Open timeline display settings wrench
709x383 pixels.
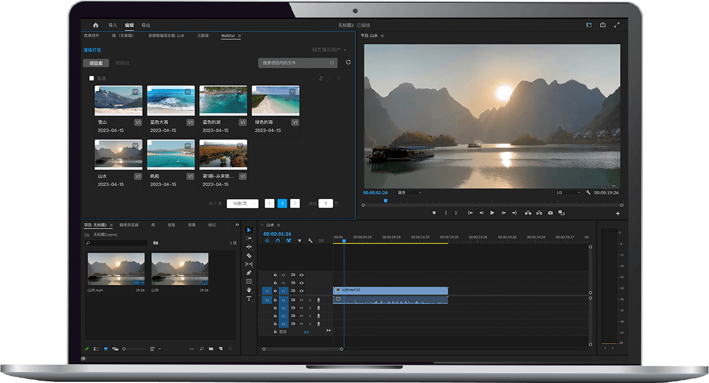[310, 241]
